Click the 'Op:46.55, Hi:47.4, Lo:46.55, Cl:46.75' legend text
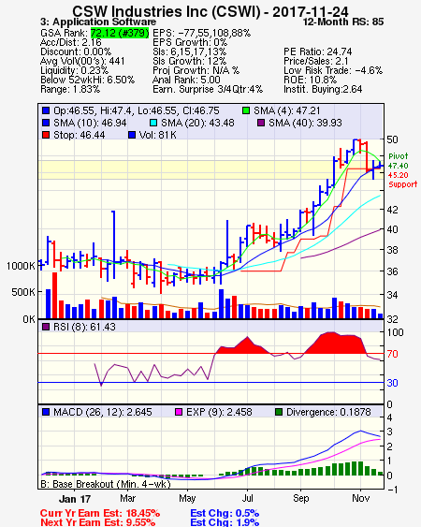 [137, 110]
